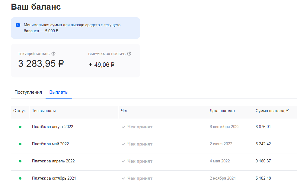Click help icon next to Текущий баланс
Viewport: 297px width, 185px height.
(x=53, y=54)
